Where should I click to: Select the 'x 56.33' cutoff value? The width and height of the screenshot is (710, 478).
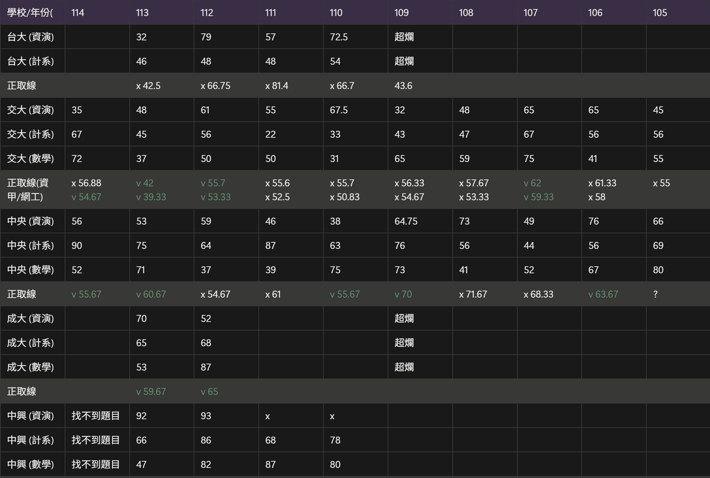tap(409, 183)
